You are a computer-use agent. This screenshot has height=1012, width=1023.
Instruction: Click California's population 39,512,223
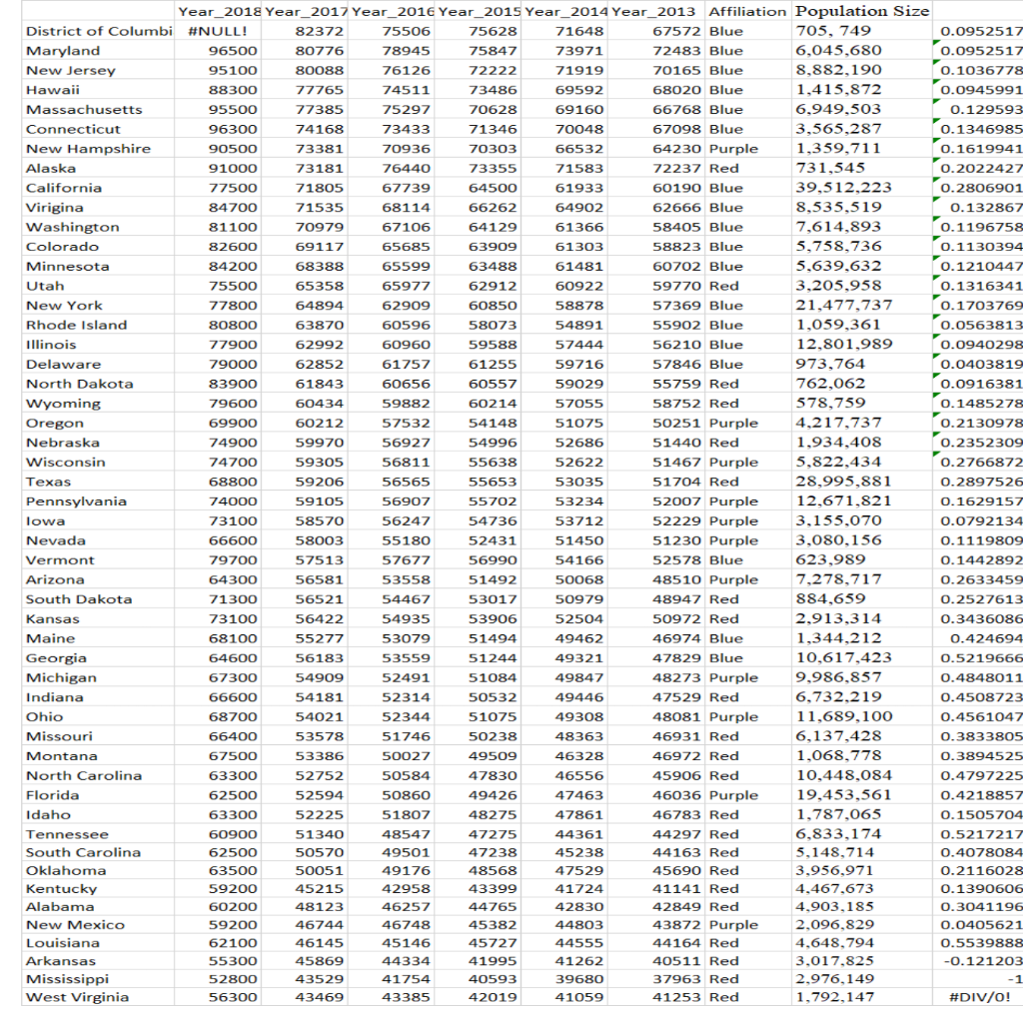click(x=862, y=187)
